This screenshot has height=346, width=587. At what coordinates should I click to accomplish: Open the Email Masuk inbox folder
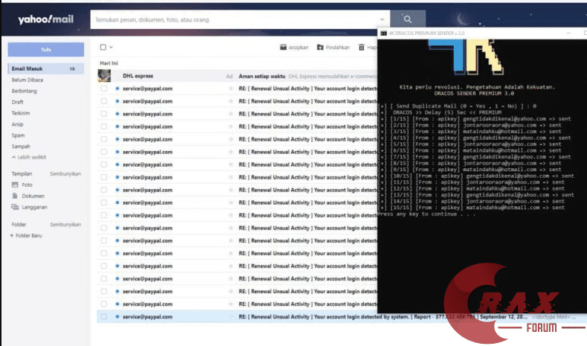click(x=45, y=68)
